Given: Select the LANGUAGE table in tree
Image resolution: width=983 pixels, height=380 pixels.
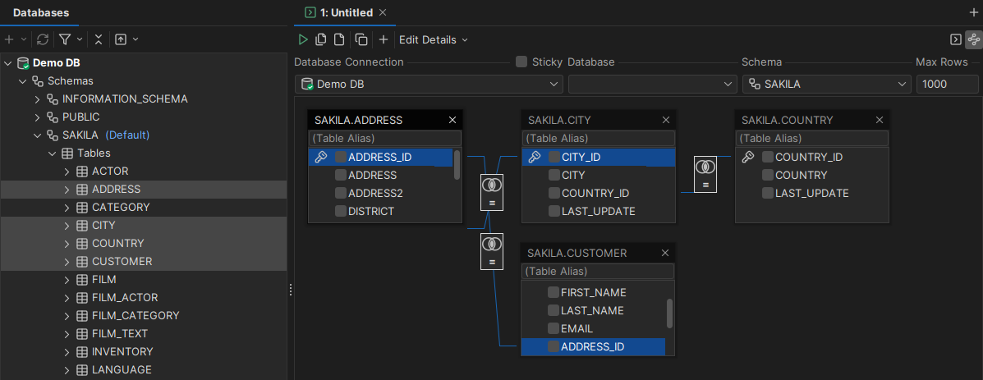Looking at the screenshot, I should (x=122, y=370).
